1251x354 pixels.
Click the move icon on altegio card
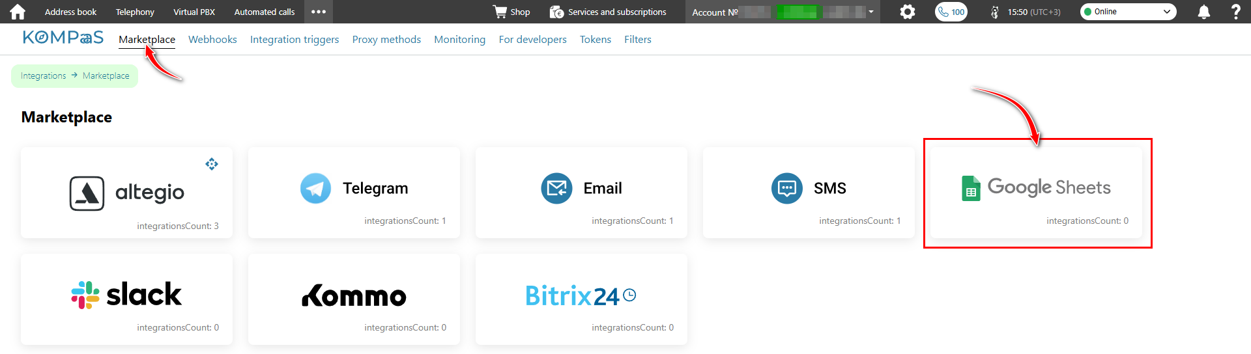(212, 164)
